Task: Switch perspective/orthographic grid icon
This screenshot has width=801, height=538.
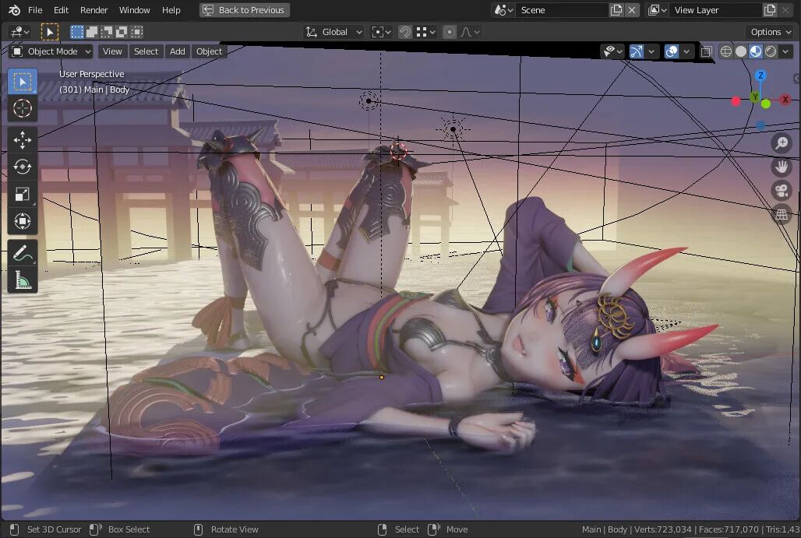Action: pos(781,214)
